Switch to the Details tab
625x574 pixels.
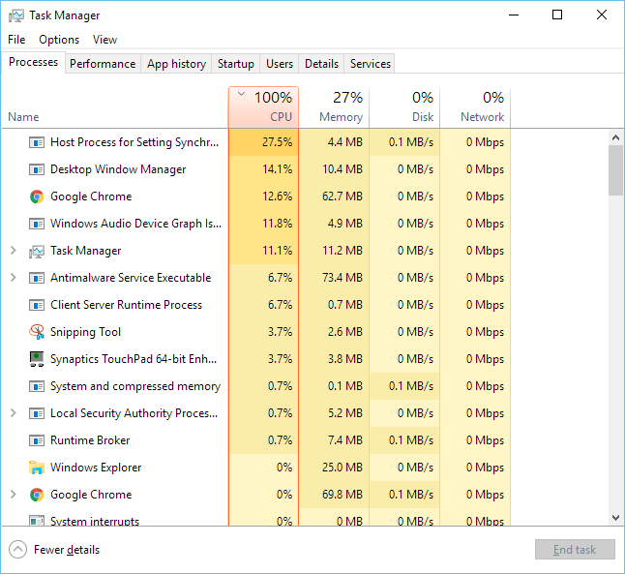321,64
